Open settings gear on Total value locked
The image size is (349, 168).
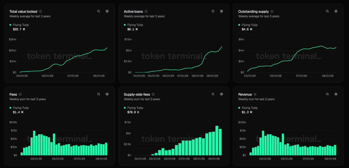pos(107,11)
